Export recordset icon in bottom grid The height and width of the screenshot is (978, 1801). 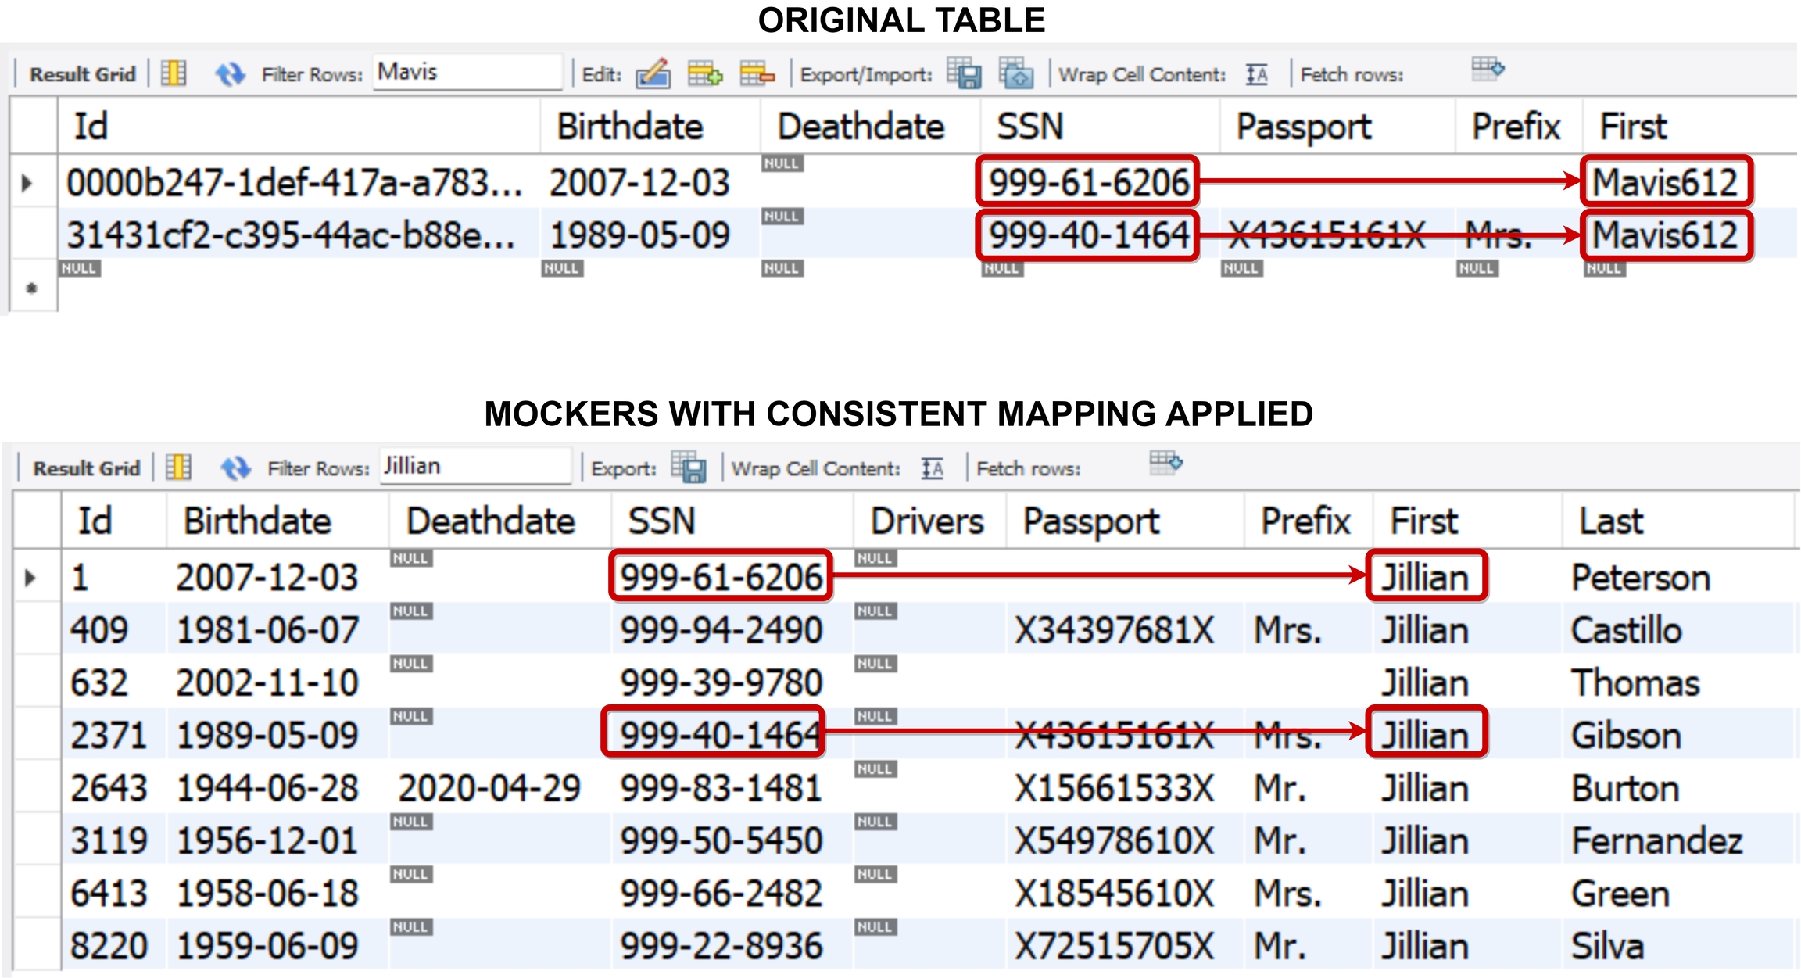click(689, 468)
